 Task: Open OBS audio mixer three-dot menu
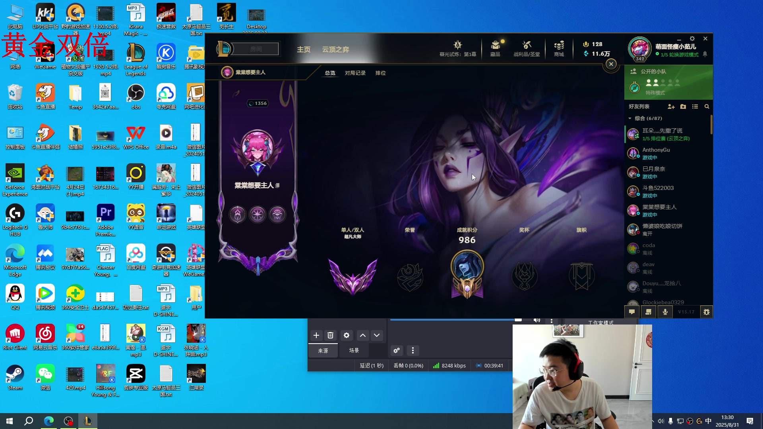point(413,350)
